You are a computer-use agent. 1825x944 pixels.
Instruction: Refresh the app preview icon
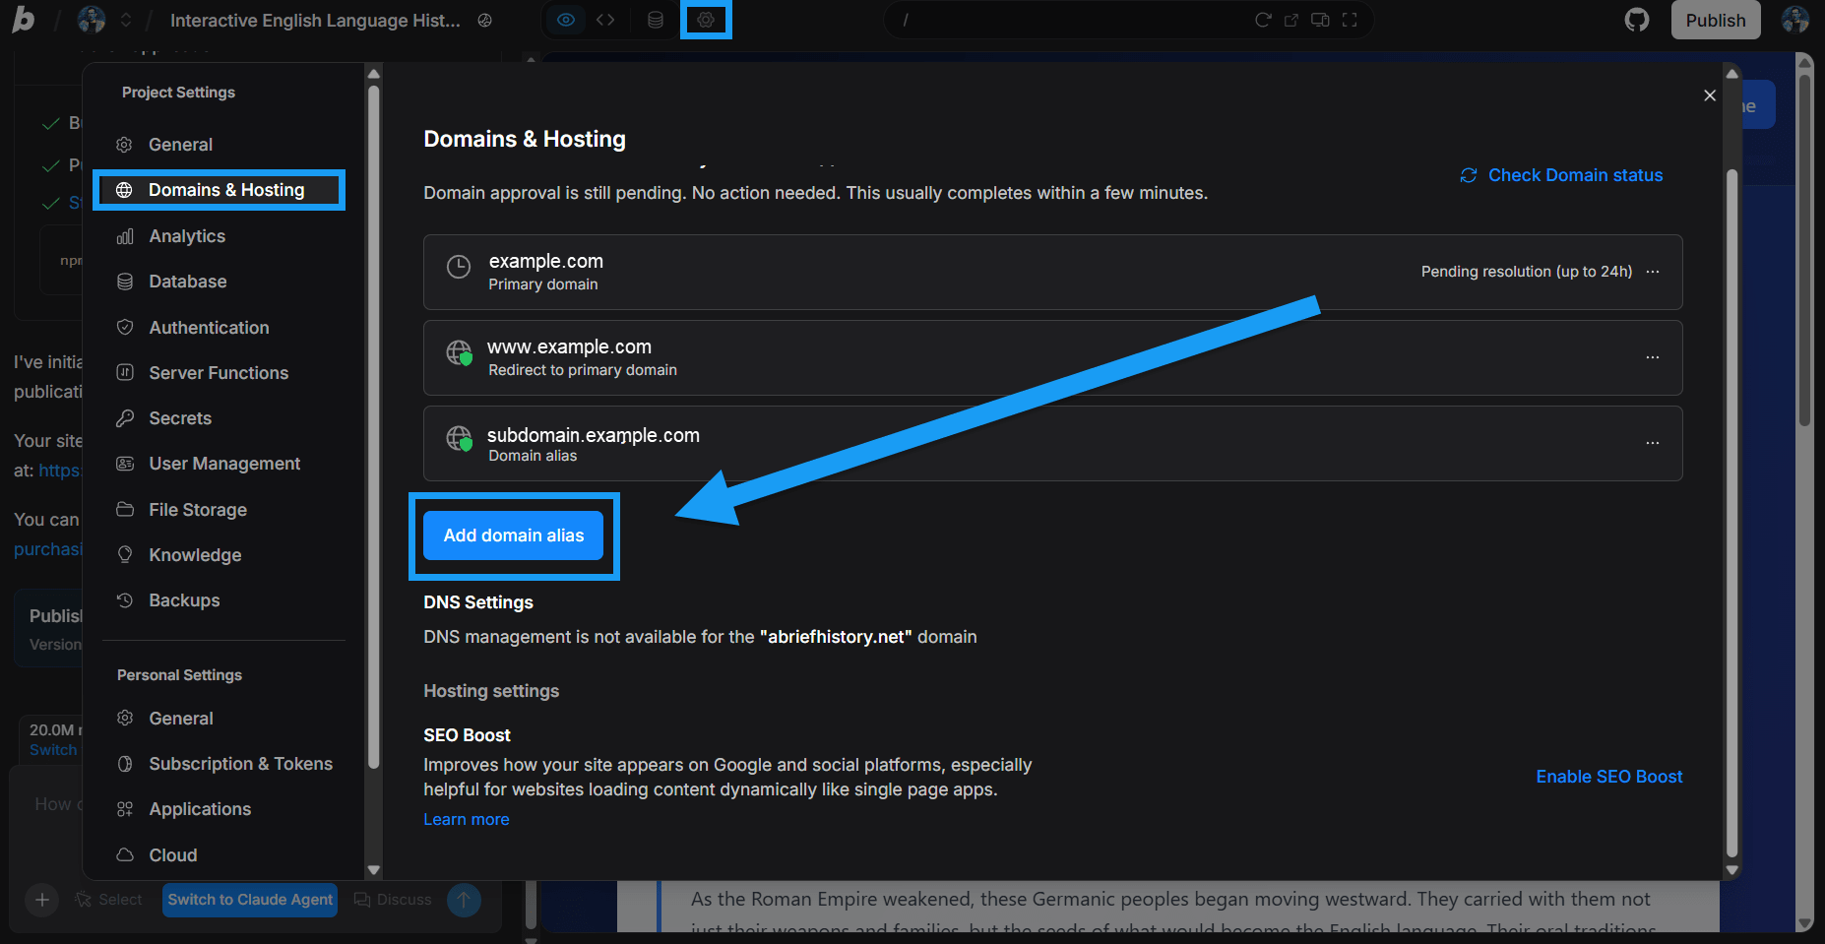[x=1264, y=19]
